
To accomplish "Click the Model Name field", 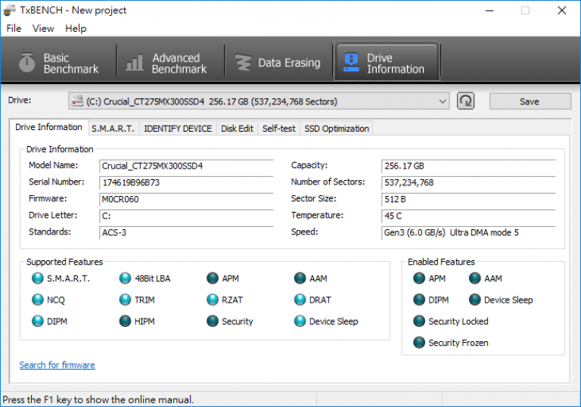I will pos(186,166).
